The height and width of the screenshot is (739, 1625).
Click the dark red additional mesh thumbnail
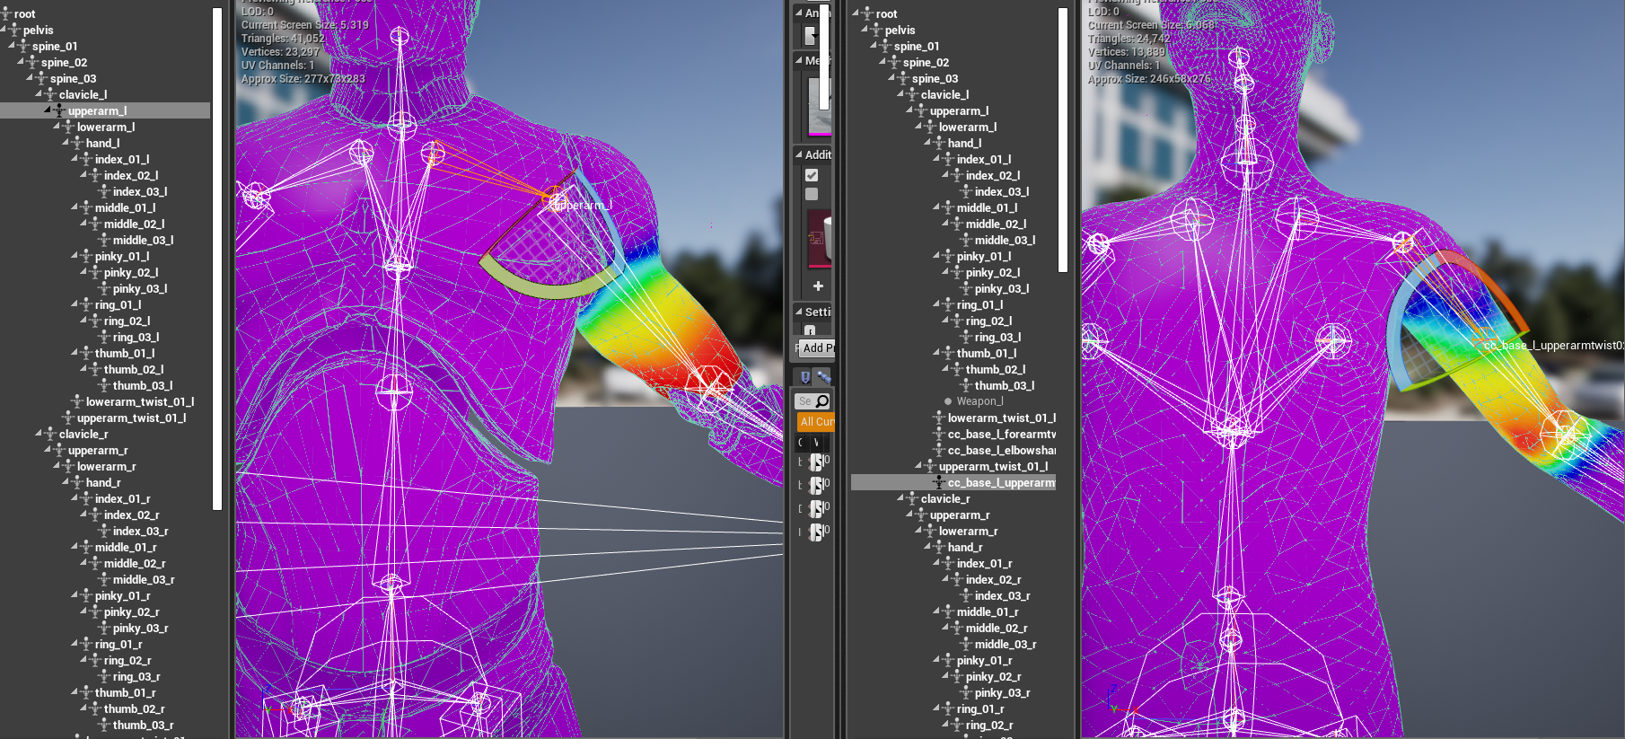tap(820, 239)
